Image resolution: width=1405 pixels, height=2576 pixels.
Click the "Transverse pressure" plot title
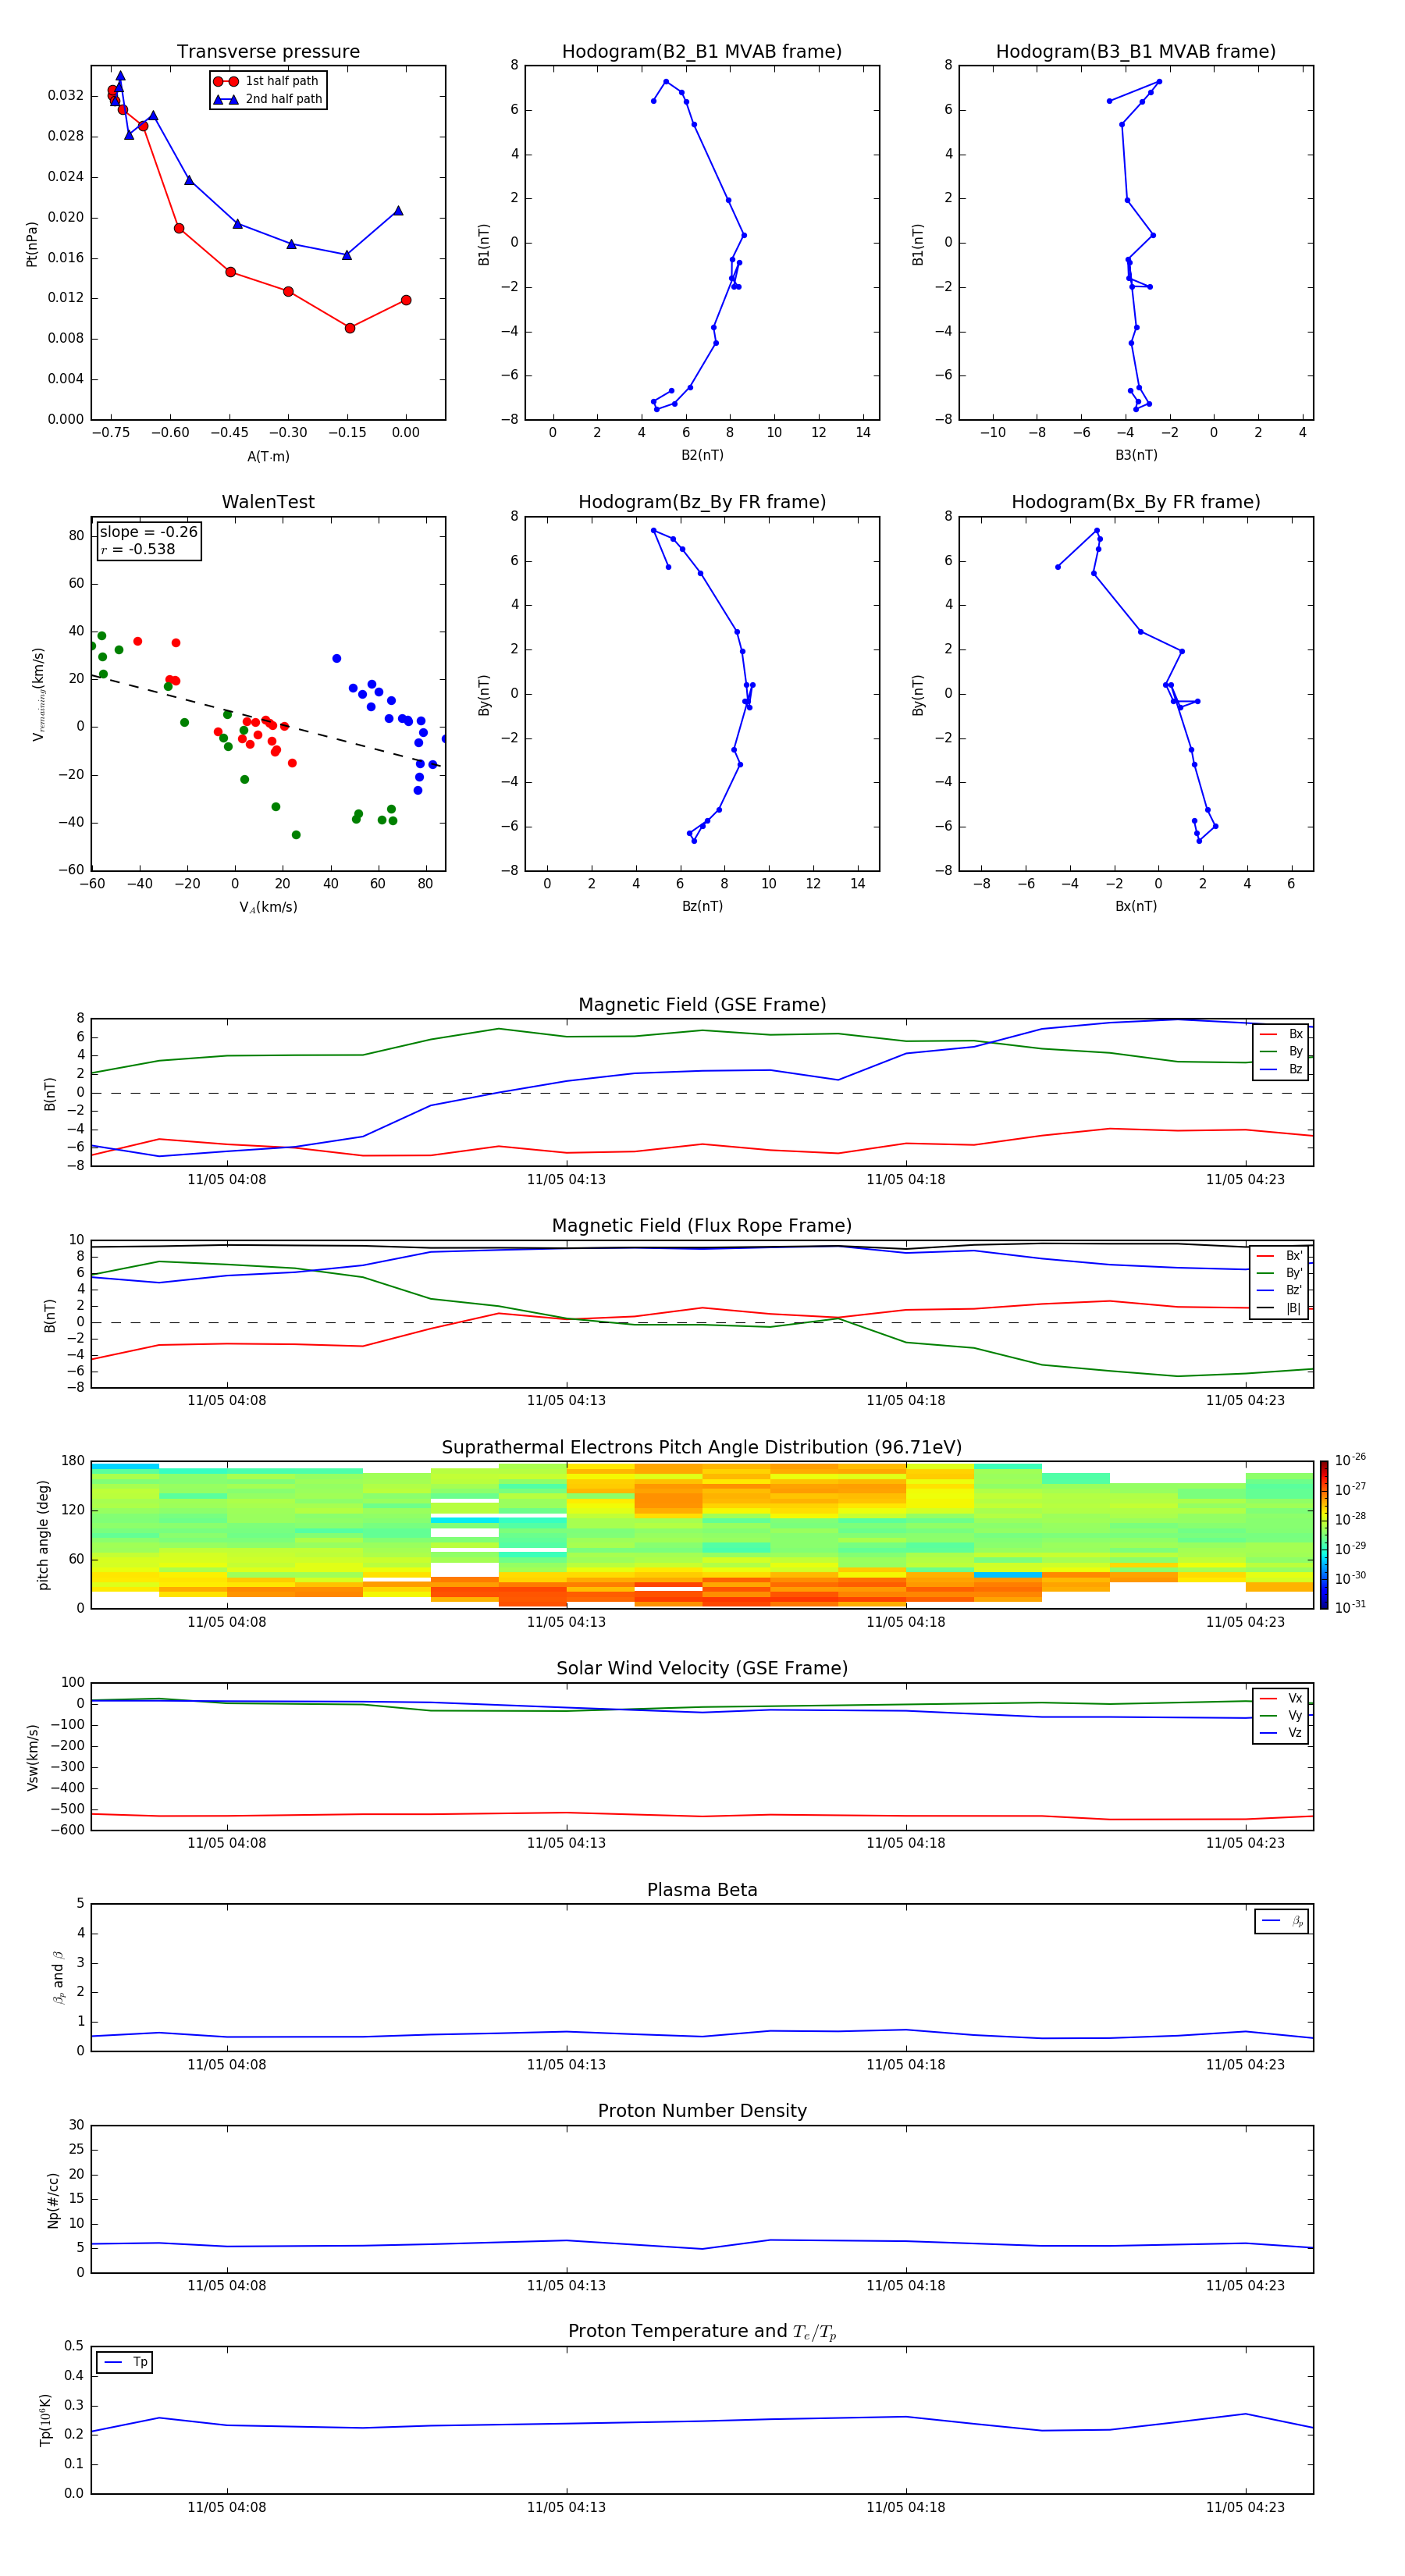pyautogui.click(x=268, y=52)
